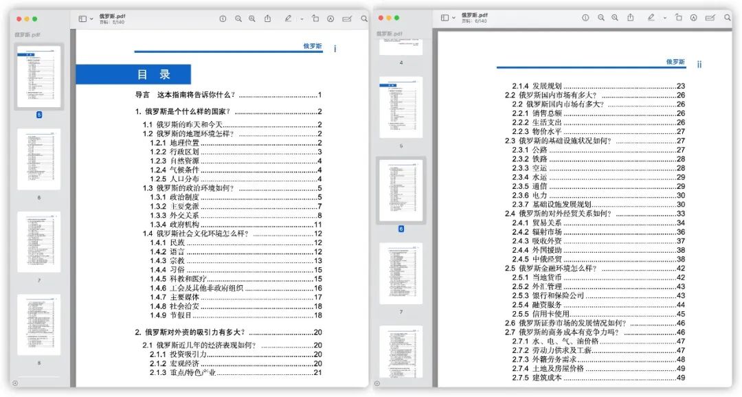Rotate page icon in left window toolbar
Viewport: 742px width, 397px height.
click(315, 19)
